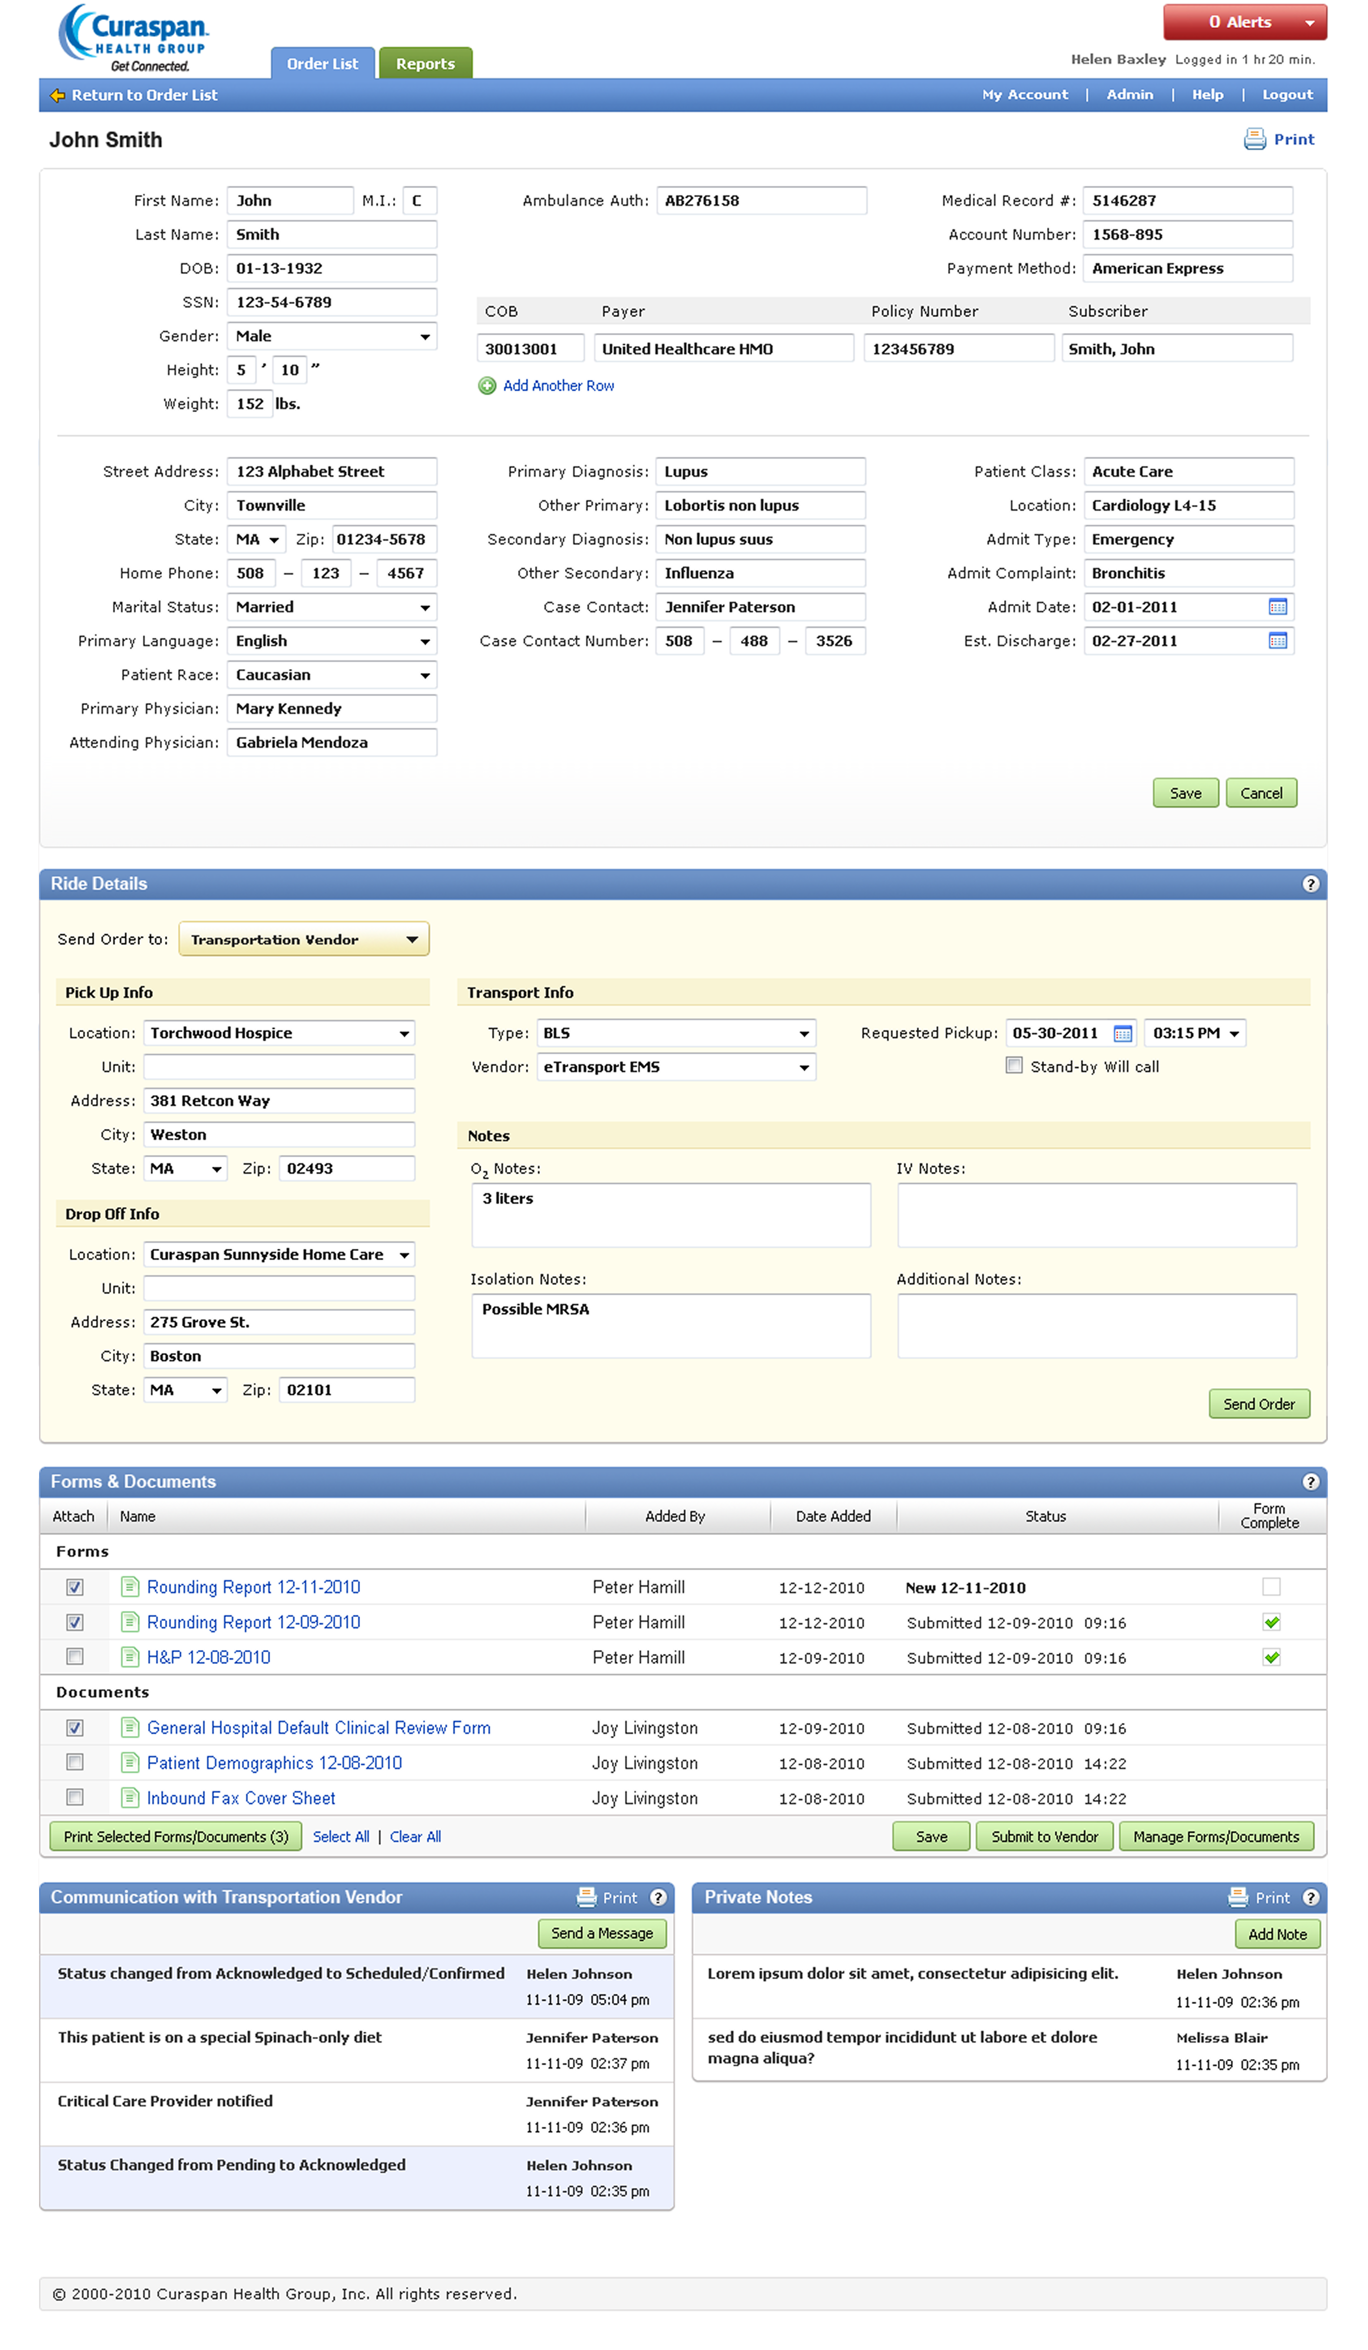Switch to the Reports tab
The image size is (1368, 2350).
(425, 63)
